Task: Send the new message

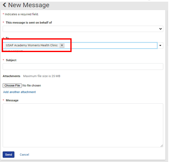Action: click(x=8, y=155)
